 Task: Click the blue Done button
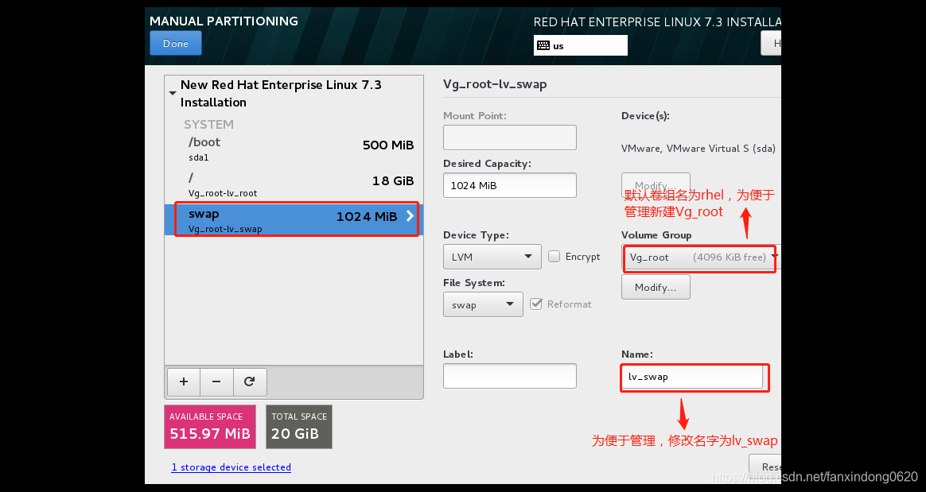click(175, 43)
